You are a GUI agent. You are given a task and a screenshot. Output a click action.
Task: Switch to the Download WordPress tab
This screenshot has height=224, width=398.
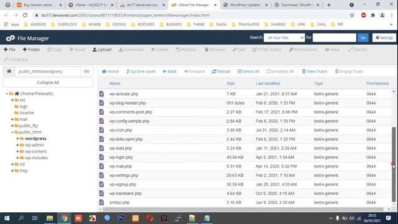point(297,5)
